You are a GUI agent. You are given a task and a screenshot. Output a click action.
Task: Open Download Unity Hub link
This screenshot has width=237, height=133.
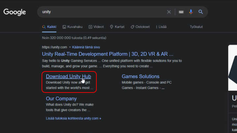pyautogui.click(x=68, y=76)
